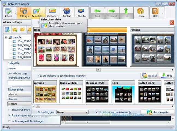Open the Pho.To toolbar button

click(81, 13)
